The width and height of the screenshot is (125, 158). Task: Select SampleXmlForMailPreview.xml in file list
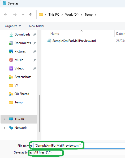tap(74, 41)
